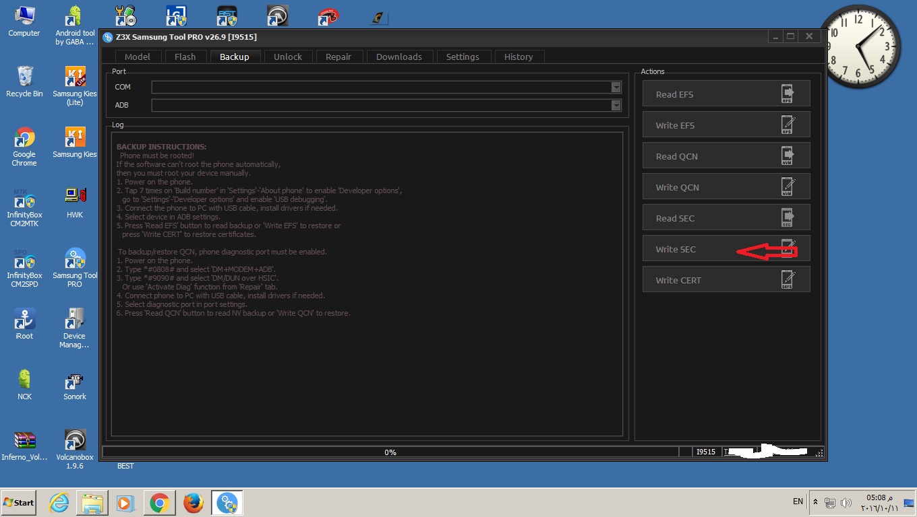Open the Downloads tab
This screenshot has height=517, width=917.
tap(399, 57)
